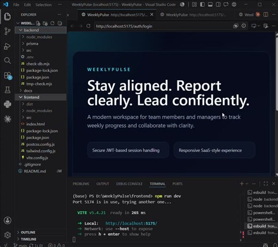Switch to the OUTPUT panel tab
This screenshot has height=247, width=278.
103,184
